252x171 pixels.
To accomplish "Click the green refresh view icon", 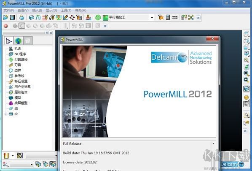I will pyautogui.click(x=246, y=67).
